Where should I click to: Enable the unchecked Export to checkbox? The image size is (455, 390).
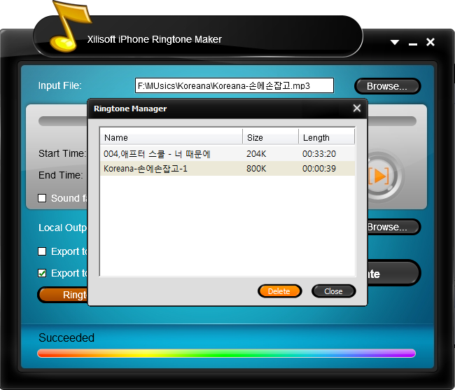(42, 251)
